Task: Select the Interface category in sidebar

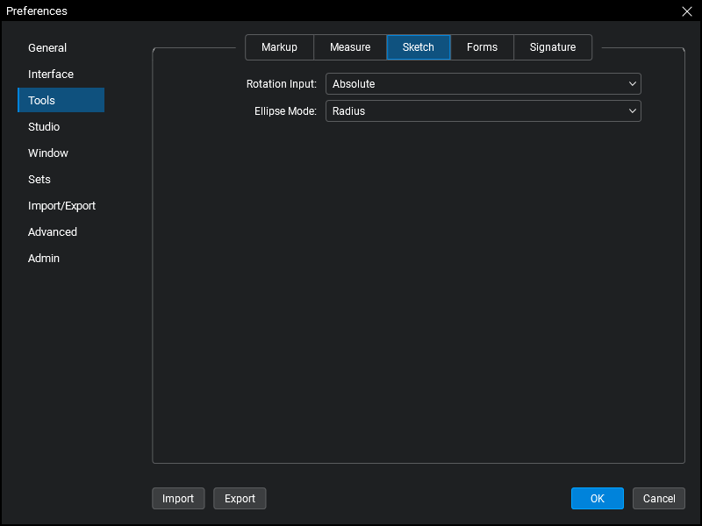Action: click(x=51, y=75)
